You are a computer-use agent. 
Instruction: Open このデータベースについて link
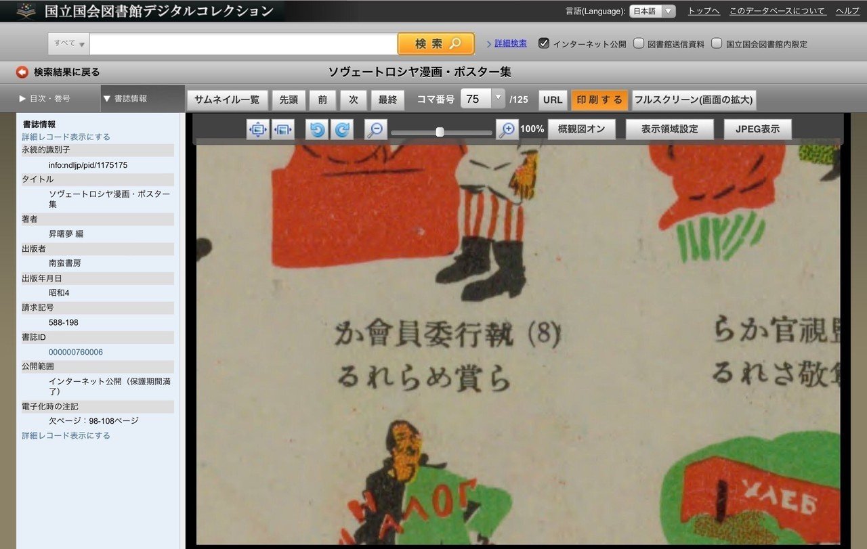[x=778, y=11]
